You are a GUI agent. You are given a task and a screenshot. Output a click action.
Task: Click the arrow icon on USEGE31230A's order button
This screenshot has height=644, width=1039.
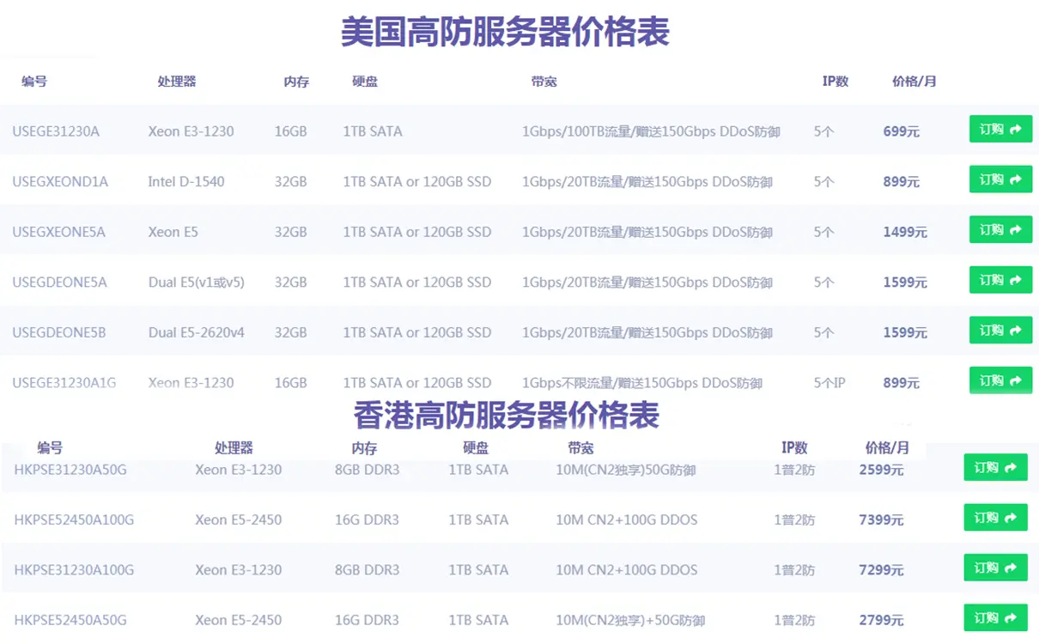point(1018,129)
